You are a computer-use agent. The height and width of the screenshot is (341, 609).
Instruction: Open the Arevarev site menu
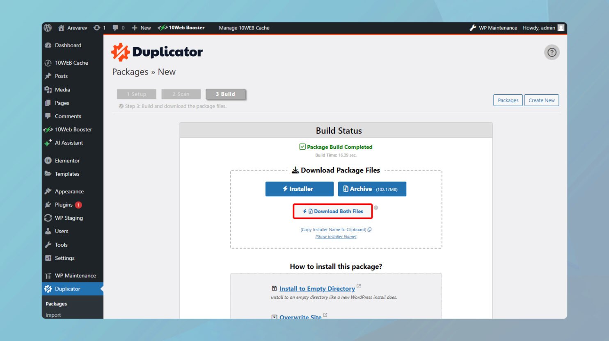click(x=73, y=28)
